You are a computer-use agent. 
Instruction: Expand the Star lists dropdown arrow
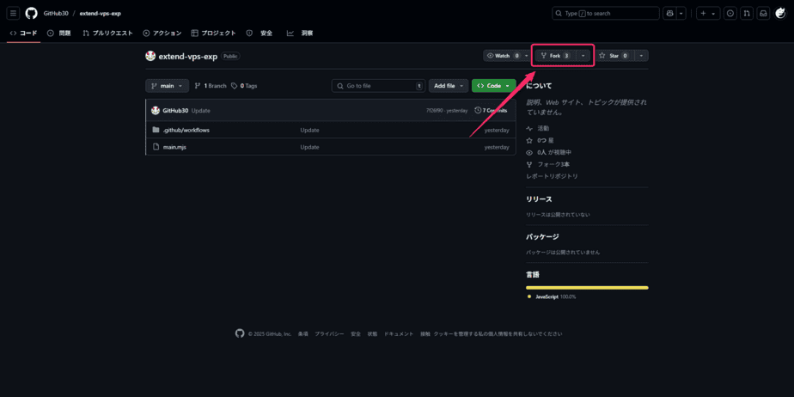(642, 56)
